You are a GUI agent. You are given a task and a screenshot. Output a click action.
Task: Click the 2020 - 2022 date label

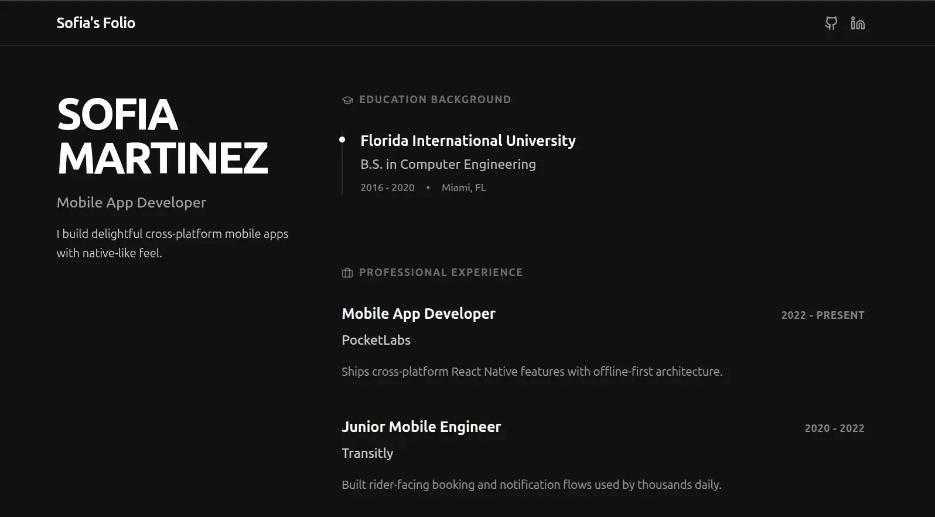click(x=834, y=428)
